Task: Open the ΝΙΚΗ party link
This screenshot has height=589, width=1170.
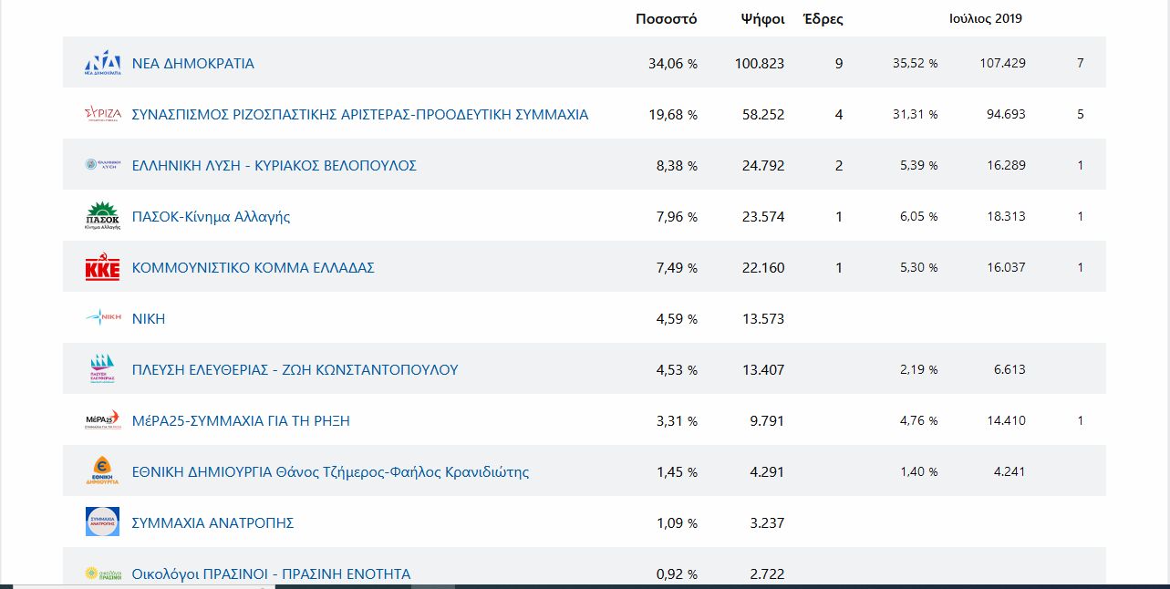Action: [x=149, y=319]
